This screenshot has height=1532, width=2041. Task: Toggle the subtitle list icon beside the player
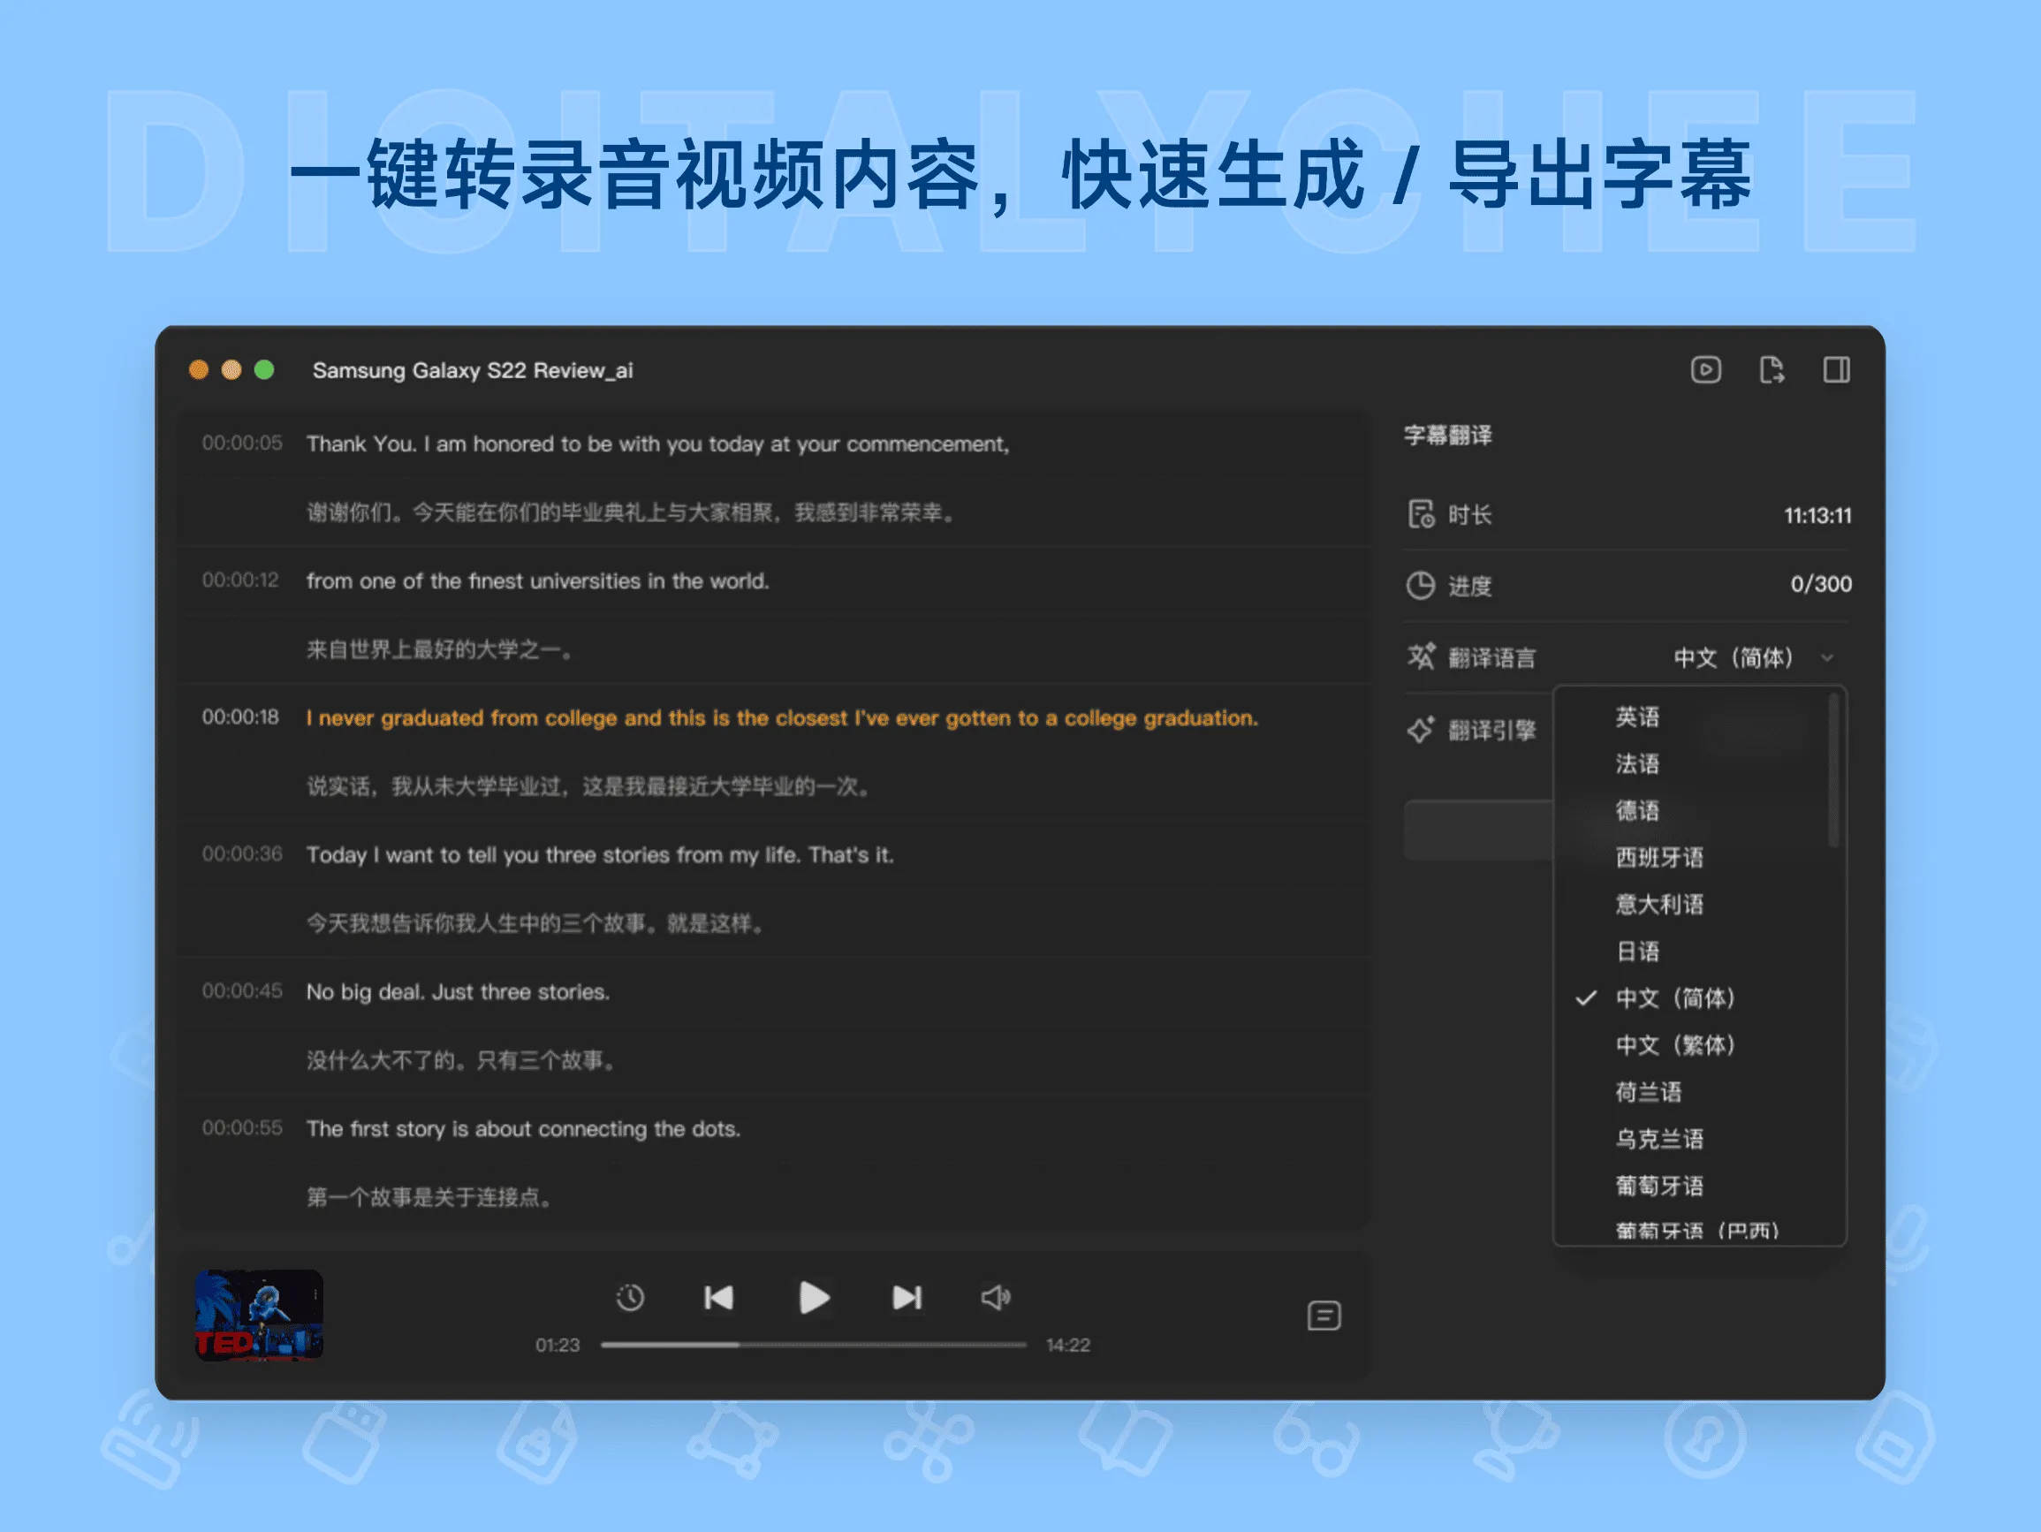[x=1324, y=1316]
